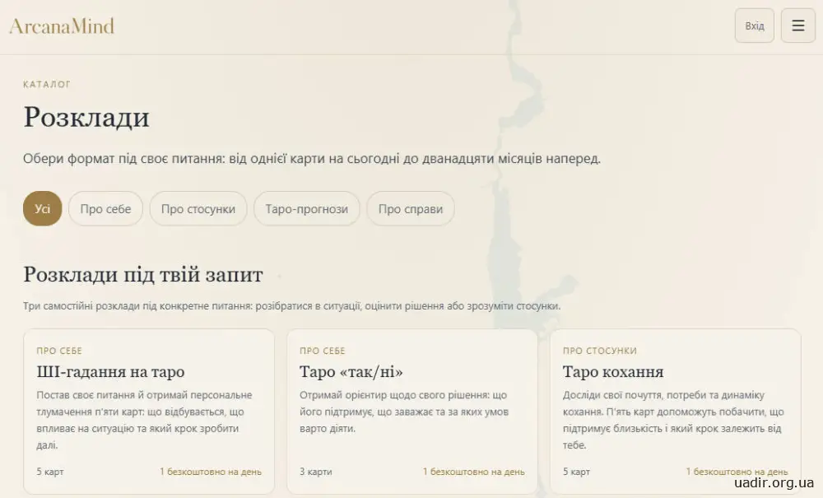This screenshot has width=823, height=498.
Task: Click the Розклади під твій запит heading
Action: (142, 274)
